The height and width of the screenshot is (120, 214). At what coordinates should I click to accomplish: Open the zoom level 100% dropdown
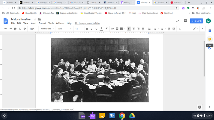pos(33,29)
